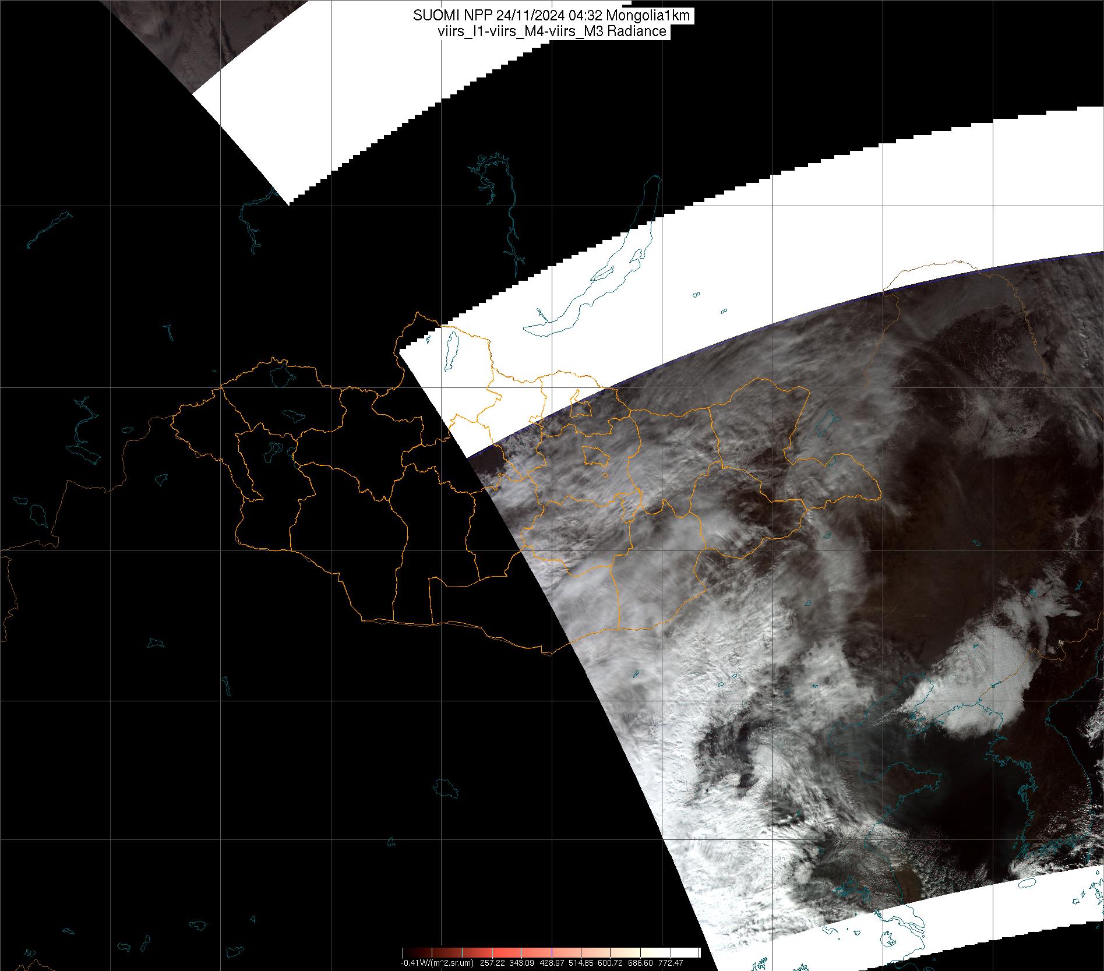Image resolution: width=1104 pixels, height=971 pixels.
Task: Pick the 600.72 colorbar tick label
Action: click(612, 963)
